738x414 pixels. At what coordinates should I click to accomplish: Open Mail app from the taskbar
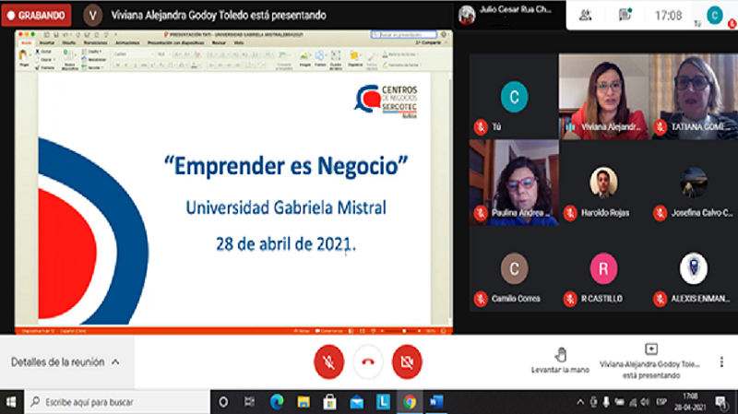(356, 402)
